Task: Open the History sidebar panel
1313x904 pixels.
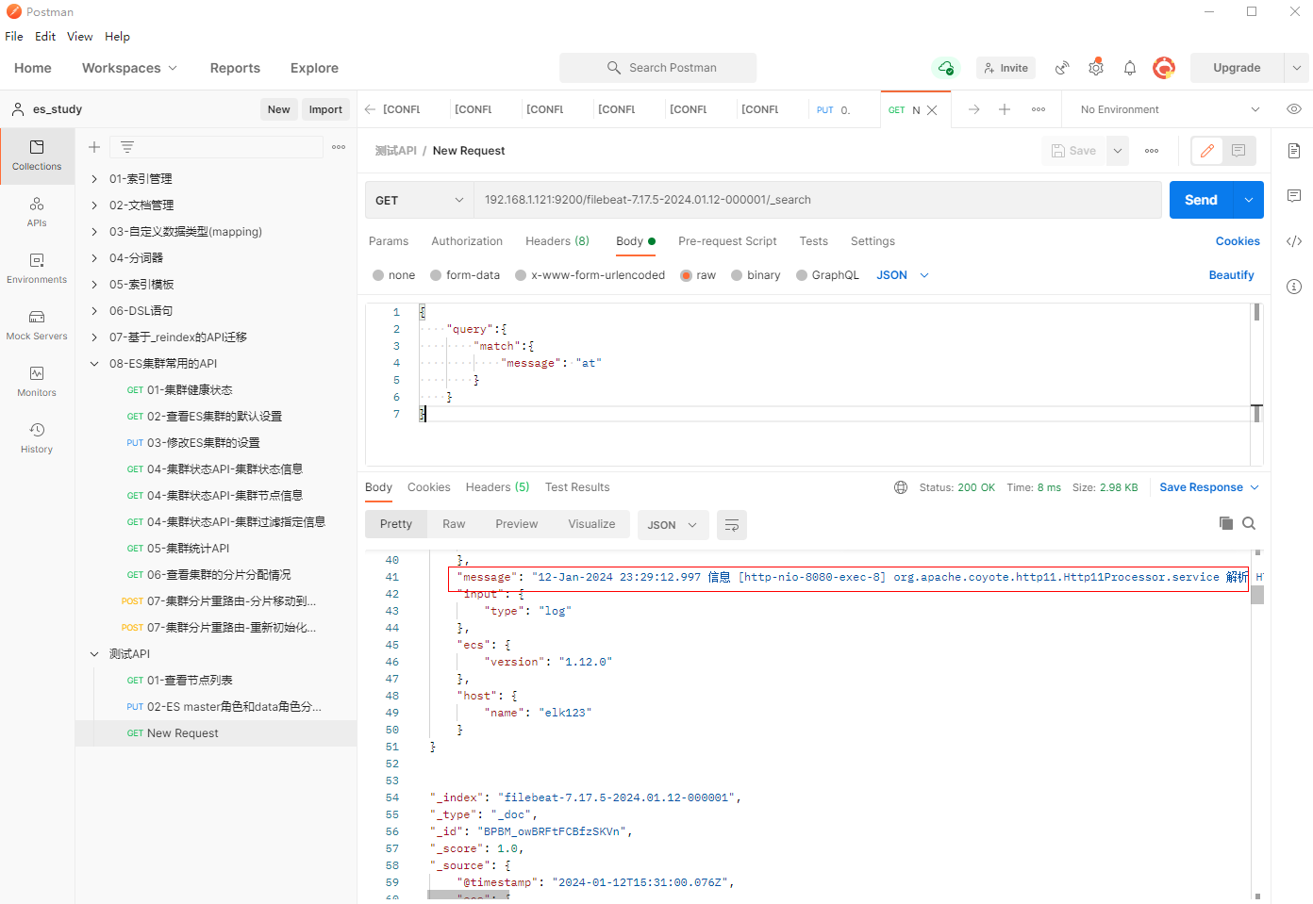Action: click(37, 438)
